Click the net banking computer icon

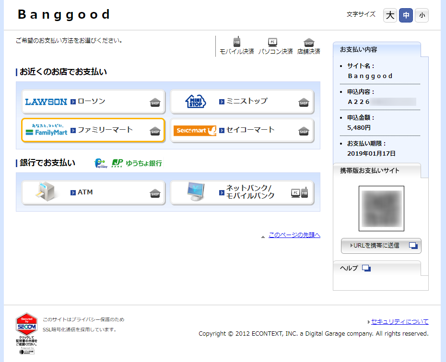click(x=195, y=192)
